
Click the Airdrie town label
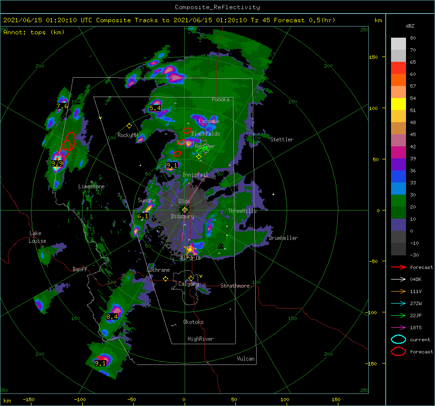click(x=190, y=258)
